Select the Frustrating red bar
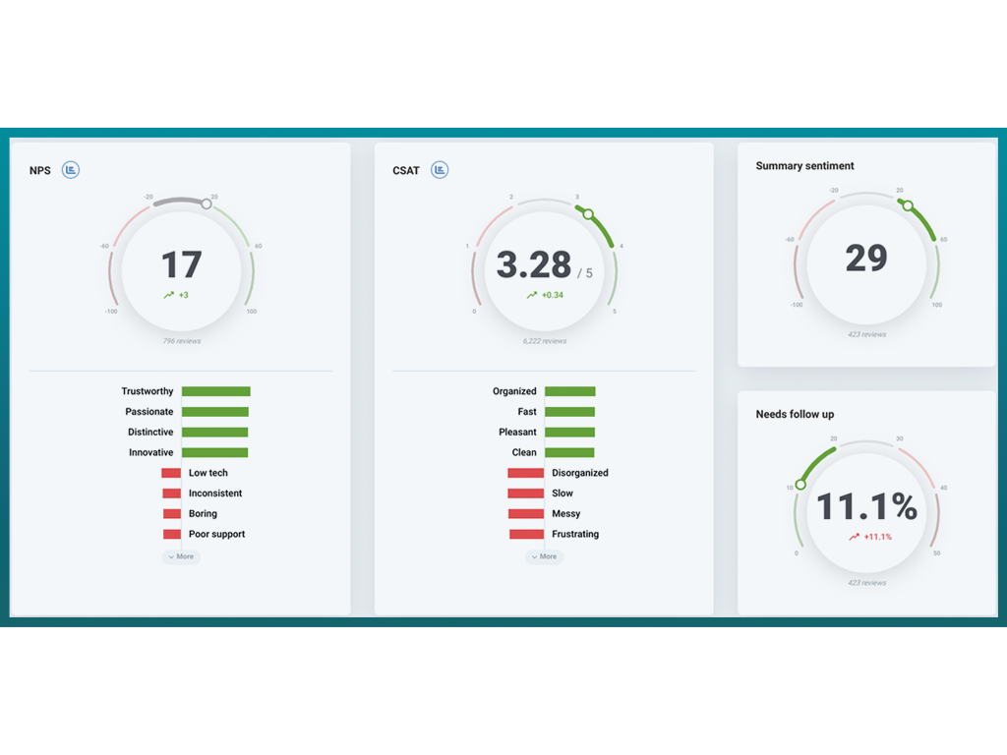The image size is (1007, 755). click(x=527, y=535)
